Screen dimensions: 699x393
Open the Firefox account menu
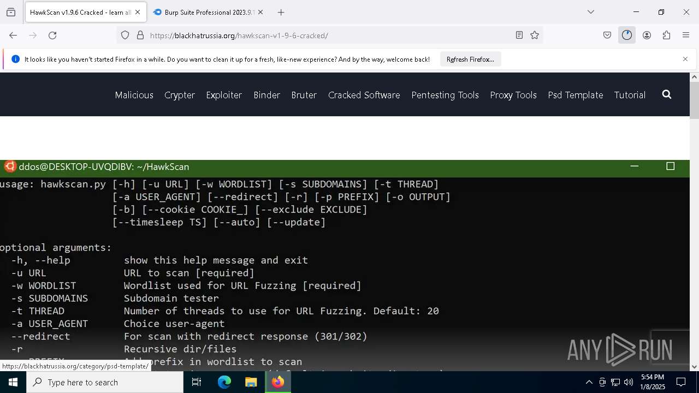pos(647,35)
